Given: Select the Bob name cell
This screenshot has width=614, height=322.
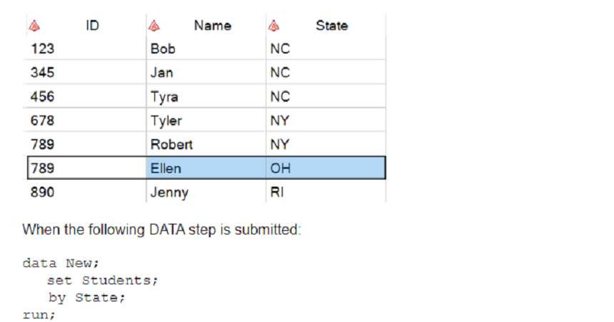Looking at the screenshot, I should [x=206, y=49].
